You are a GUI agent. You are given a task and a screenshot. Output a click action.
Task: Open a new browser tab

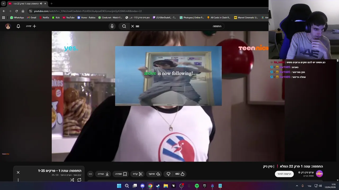click(x=51, y=3)
